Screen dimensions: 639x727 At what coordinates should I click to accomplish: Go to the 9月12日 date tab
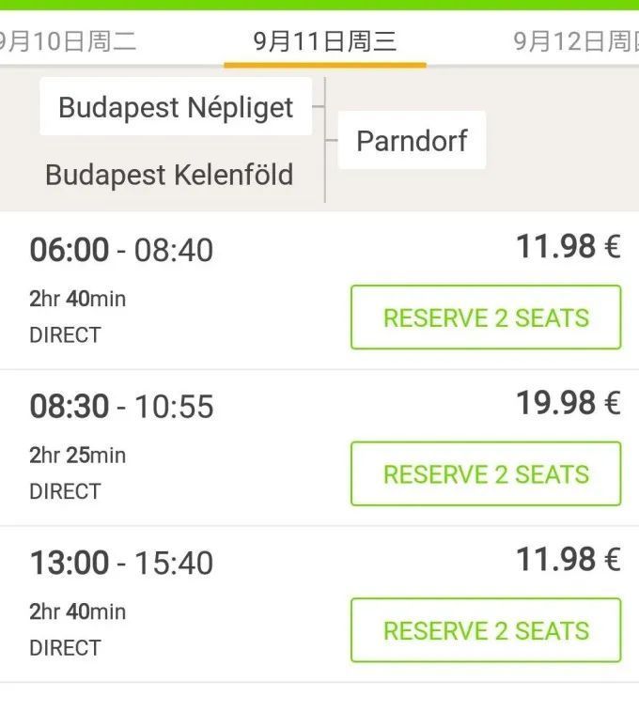click(575, 41)
